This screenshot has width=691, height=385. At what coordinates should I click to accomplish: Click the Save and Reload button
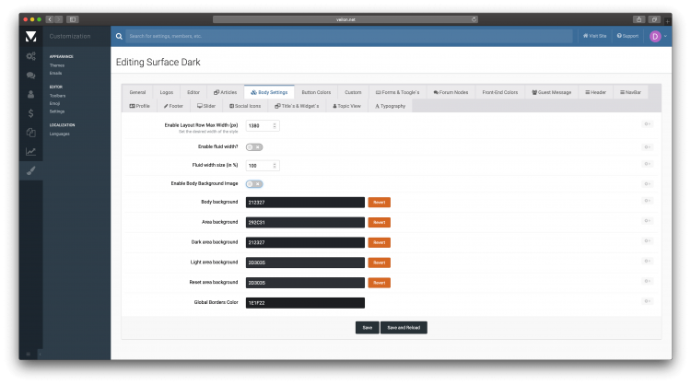pyautogui.click(x=404, y=327)
